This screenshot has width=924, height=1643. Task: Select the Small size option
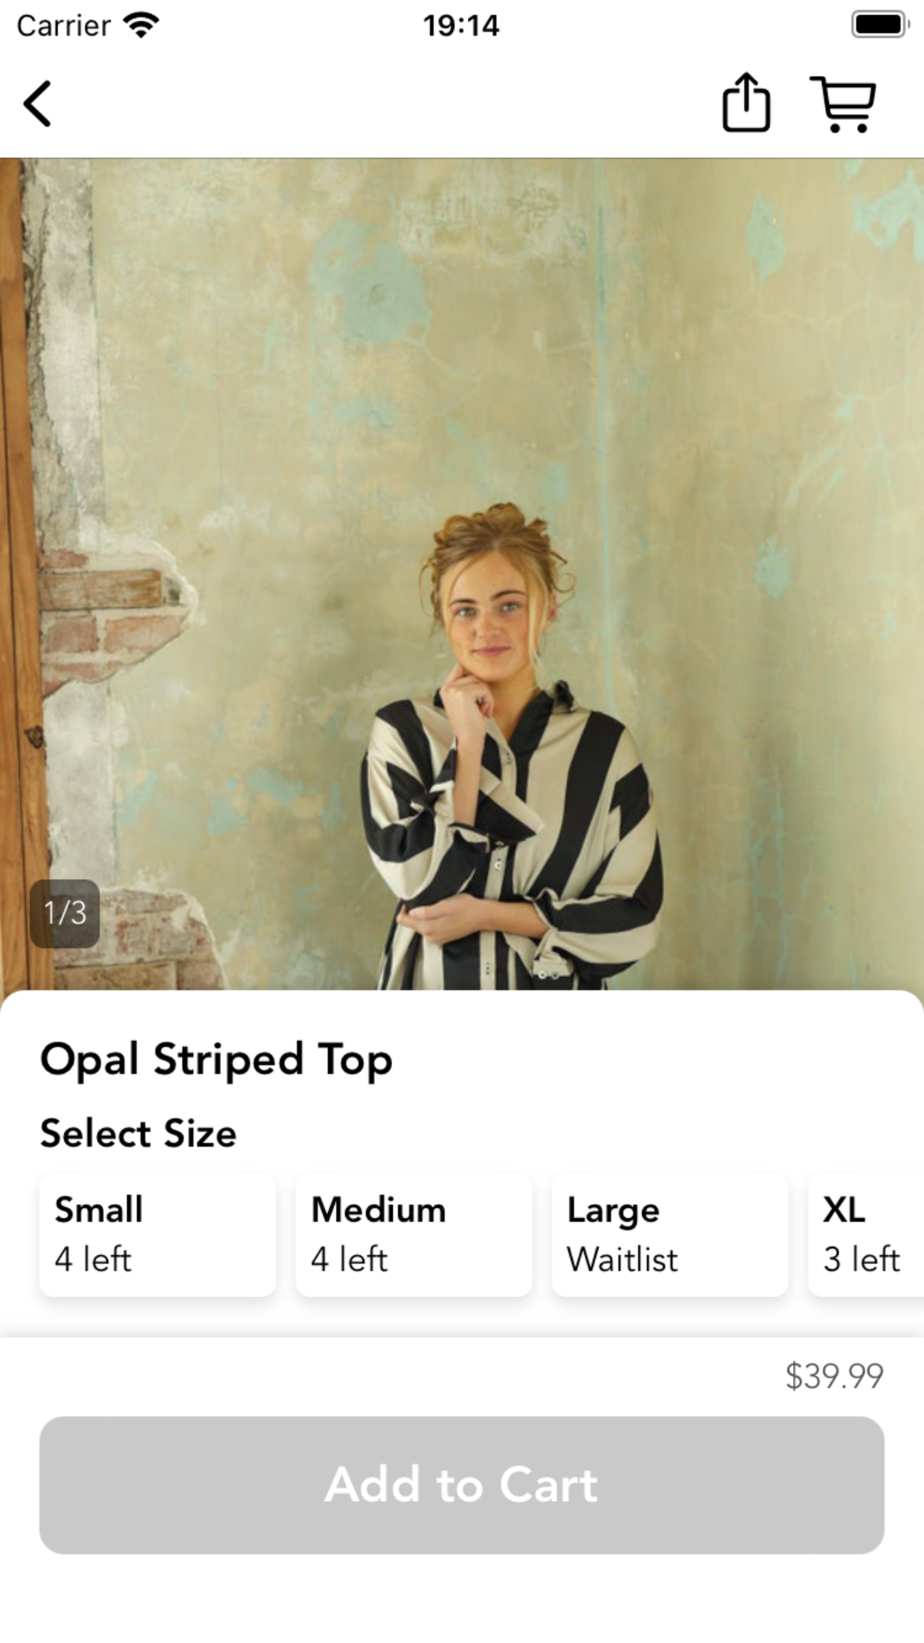158,1236
